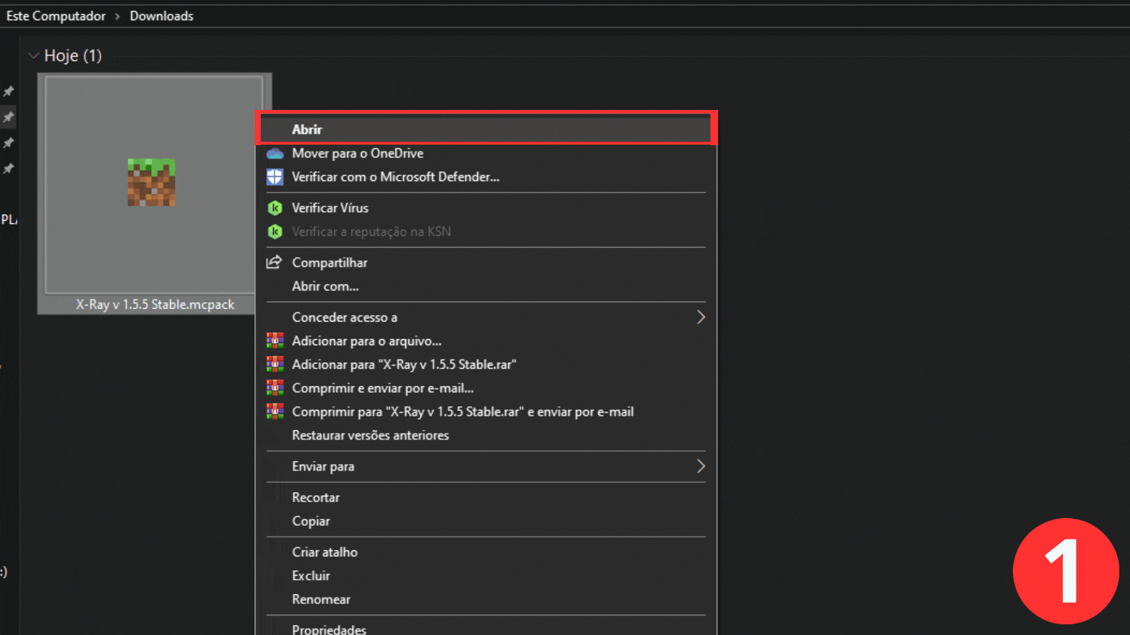The width and height of the screenshot is (1130, 635).
Task: Click Downloads in the address breadcrumb
Action: click(161, 16)
